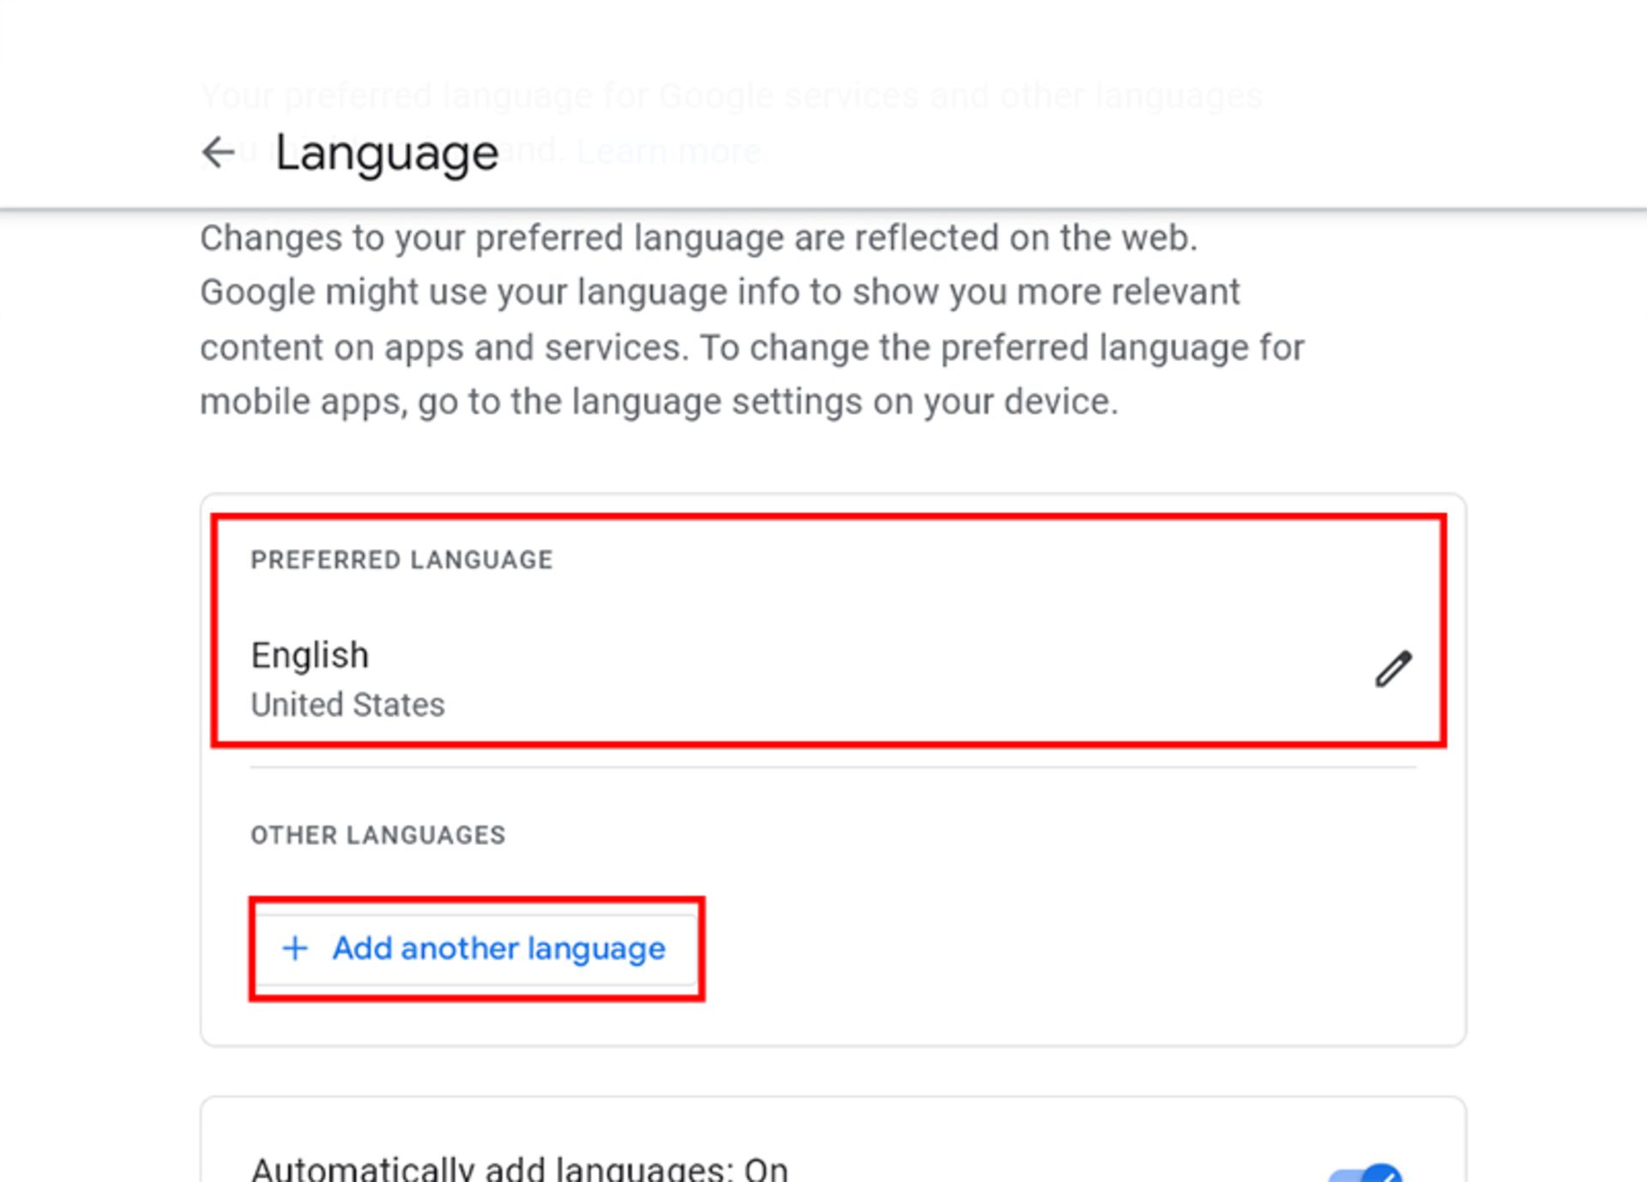Click the Language page title
This screenshot has width=1647, height=1182.
point(386,154)
